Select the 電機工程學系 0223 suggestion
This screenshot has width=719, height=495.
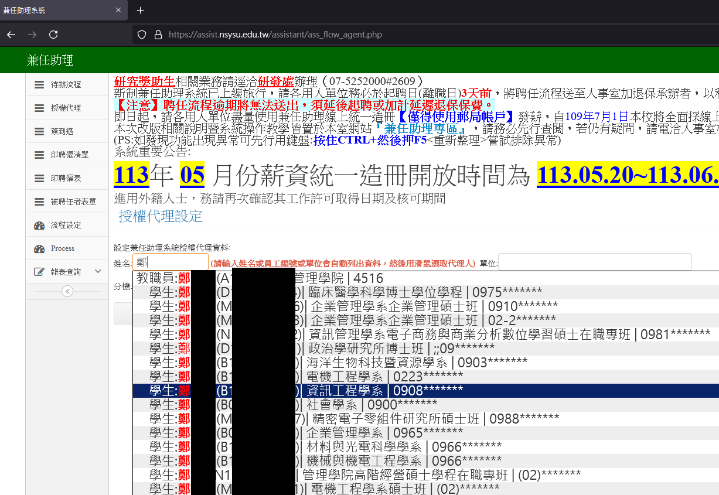tap(425, 376)
